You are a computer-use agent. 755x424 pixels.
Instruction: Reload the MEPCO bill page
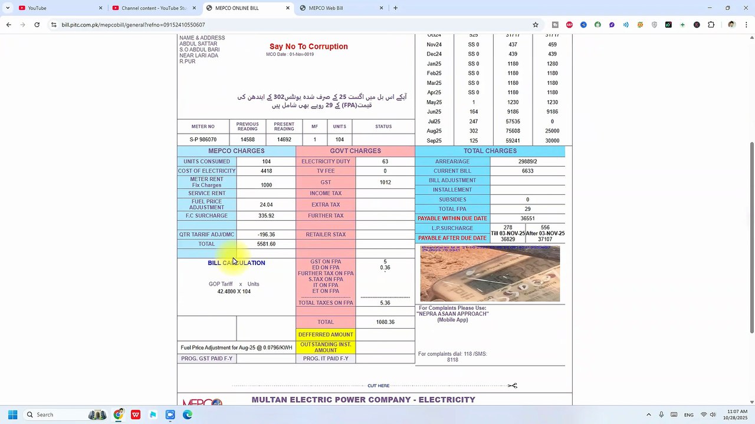(37, 25)
